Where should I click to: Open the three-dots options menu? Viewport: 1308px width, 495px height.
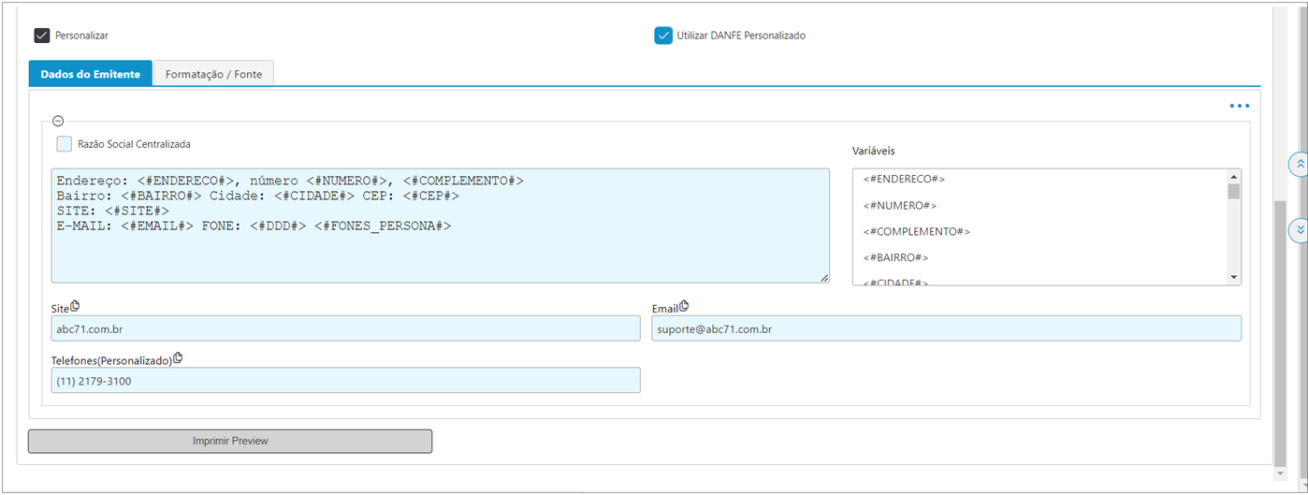coord(1240,106)
